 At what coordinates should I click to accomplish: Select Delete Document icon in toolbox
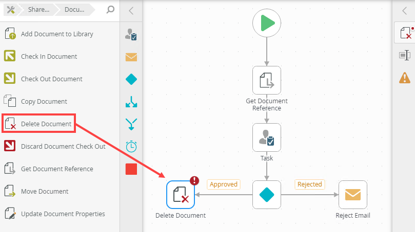[10, 123]
